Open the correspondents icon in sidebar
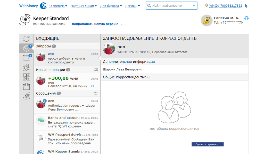The width and height of the screenshot is (264, 154). (26, 67)
